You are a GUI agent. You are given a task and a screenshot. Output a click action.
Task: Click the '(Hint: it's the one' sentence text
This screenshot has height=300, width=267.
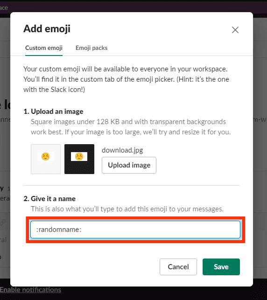coord(203,79)
